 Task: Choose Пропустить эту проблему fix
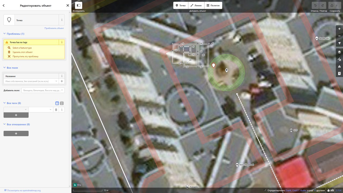click(25, 56)
